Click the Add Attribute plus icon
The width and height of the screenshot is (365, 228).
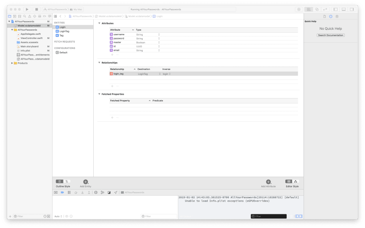(x=268, y=182)
